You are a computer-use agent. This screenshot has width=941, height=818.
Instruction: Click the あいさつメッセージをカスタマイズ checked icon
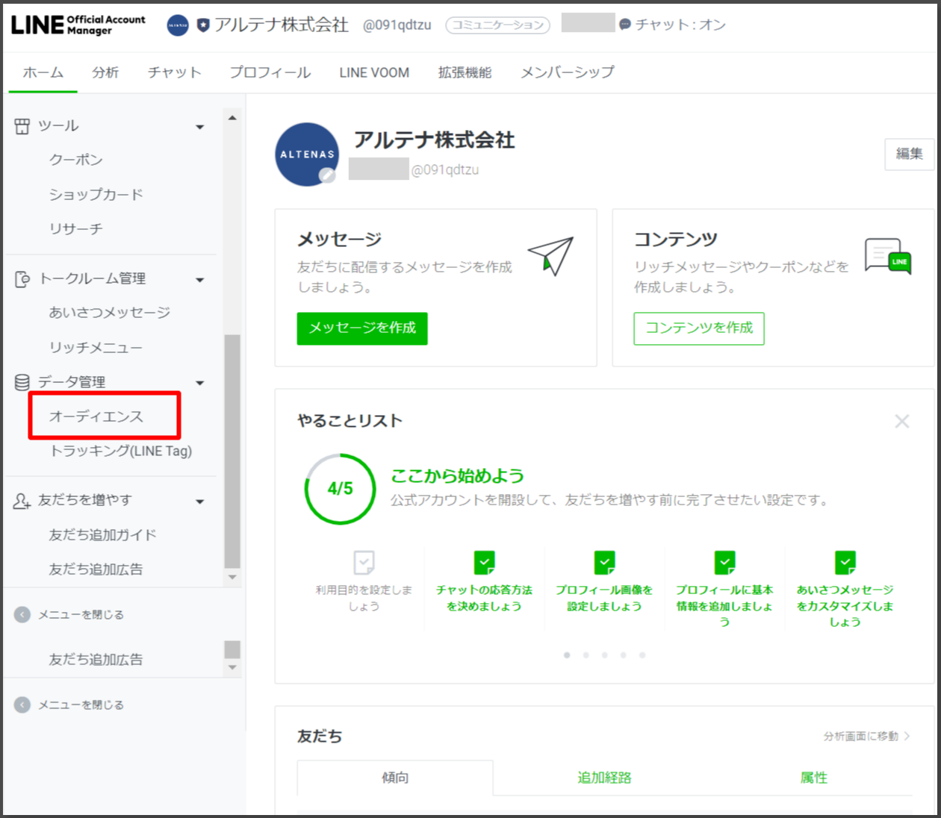845,562
